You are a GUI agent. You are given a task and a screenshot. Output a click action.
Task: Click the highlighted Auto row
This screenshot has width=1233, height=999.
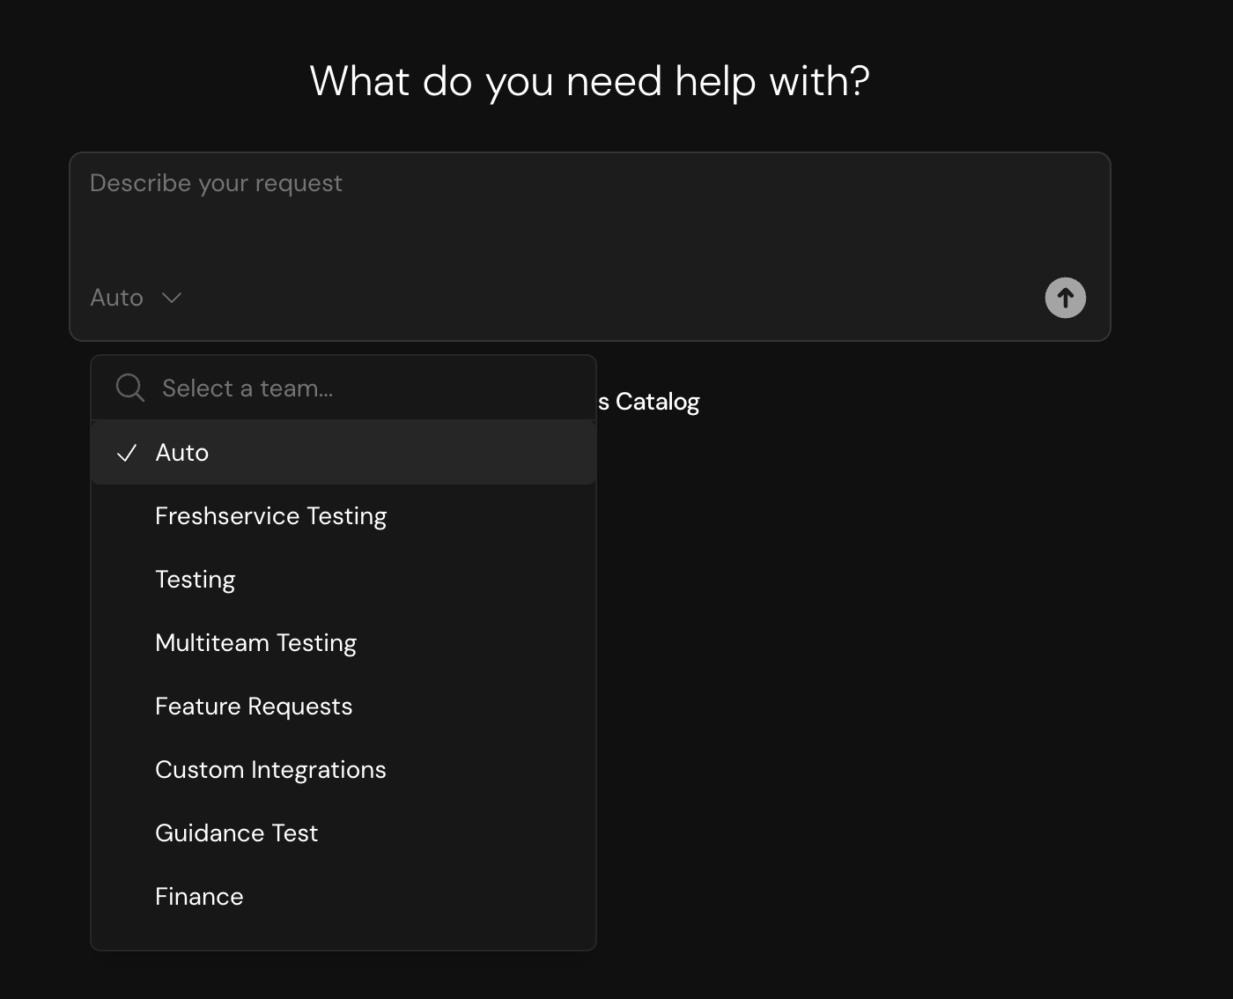343,452
